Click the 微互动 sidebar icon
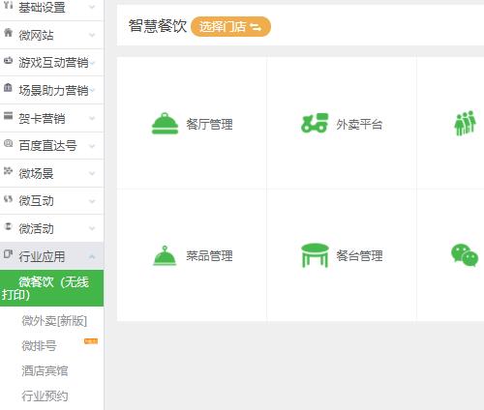 coord(8,198)
